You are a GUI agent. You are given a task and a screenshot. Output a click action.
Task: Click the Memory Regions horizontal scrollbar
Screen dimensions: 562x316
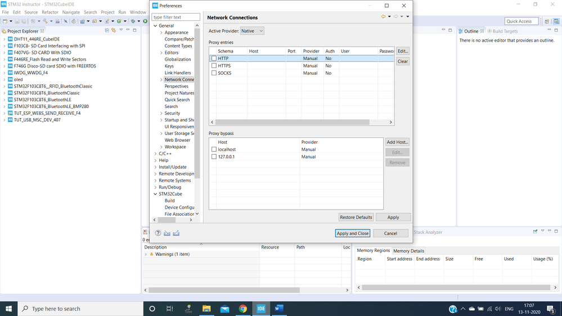point(456,287)
